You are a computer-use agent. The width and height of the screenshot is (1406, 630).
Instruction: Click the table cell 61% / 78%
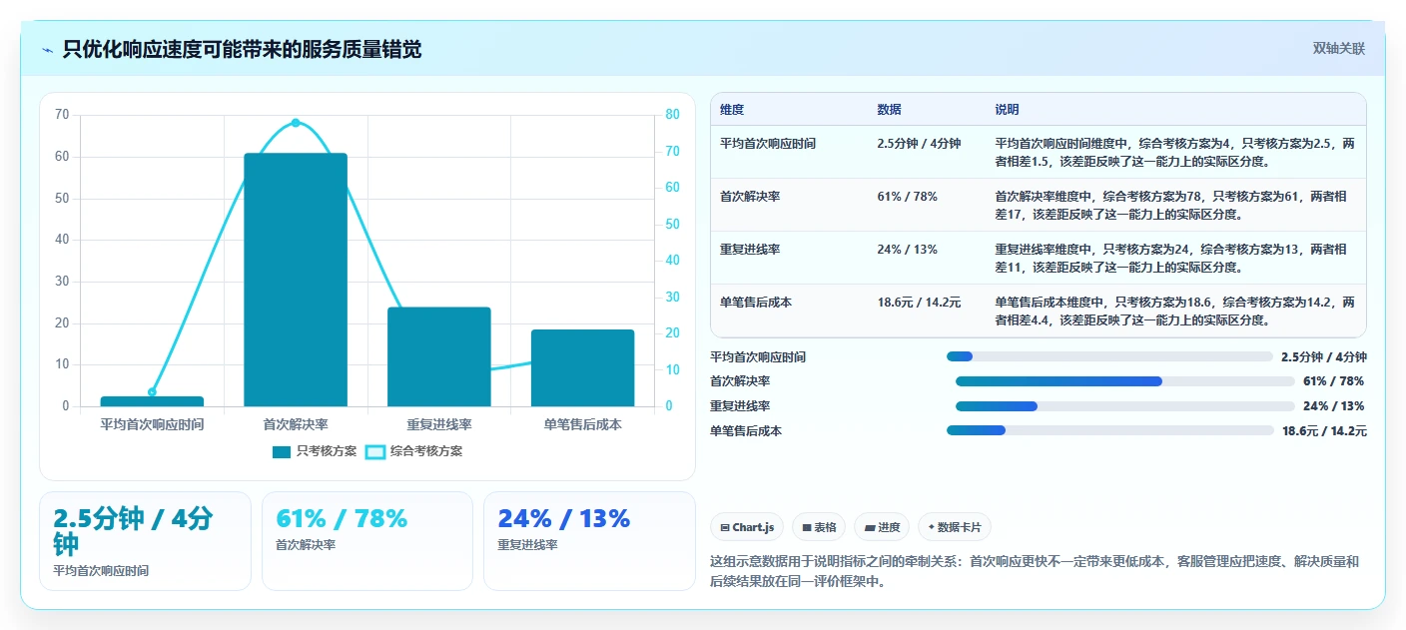(x=907, y=197)
